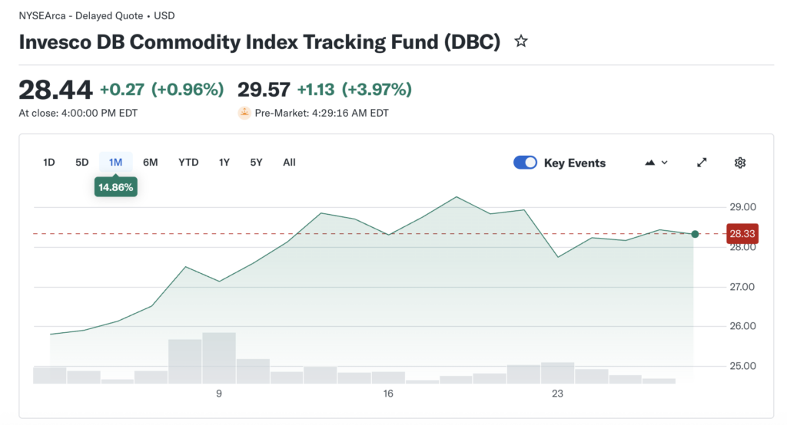The image size is (787, 425).
Task: Click the Key Events label text
Action: [575, 163]
